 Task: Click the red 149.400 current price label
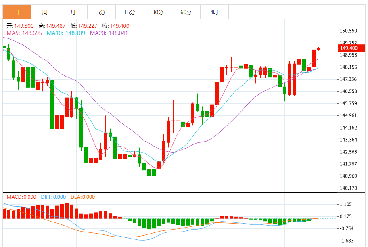351,48
